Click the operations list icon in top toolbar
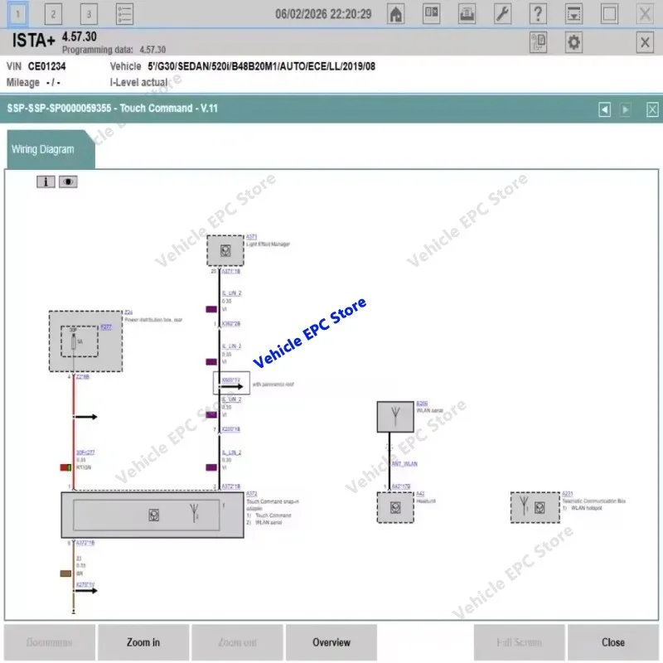The image size is (663, 663). (124, 14)
